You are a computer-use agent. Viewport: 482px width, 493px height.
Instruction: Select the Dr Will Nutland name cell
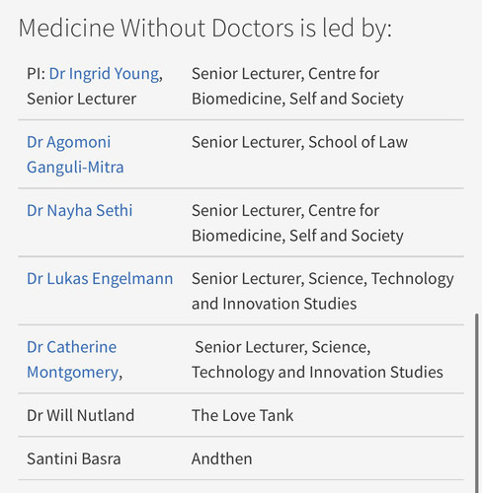click(81, 415)
